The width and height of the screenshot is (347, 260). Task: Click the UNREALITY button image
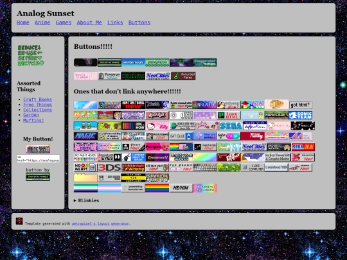pyautogui.click(x=205, y=105)
